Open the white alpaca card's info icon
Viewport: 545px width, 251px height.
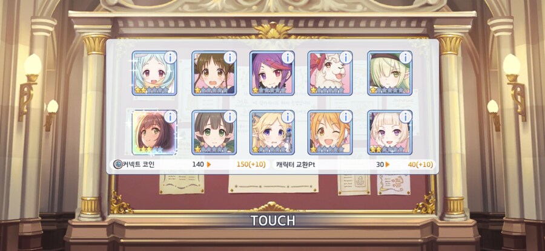[x=346, y=57]
